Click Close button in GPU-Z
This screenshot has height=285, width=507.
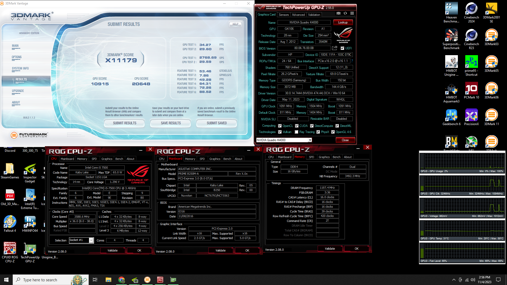click(345, 140)
